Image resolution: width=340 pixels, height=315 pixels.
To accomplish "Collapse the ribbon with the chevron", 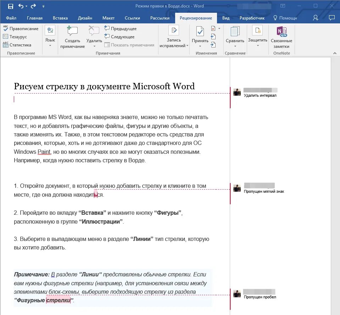I will click(x=335, y=53).
